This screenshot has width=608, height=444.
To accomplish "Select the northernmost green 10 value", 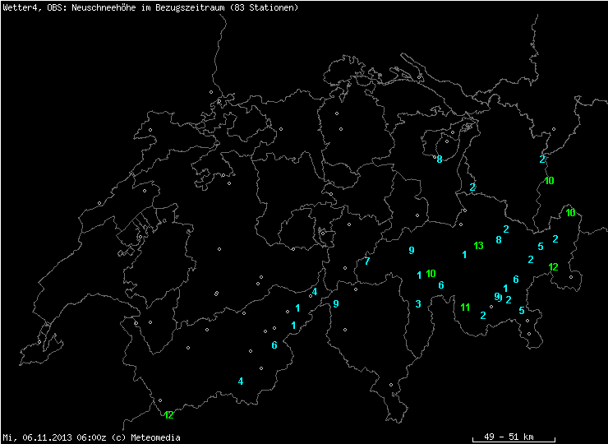I will pyautogui.click(x=549, y=181).
